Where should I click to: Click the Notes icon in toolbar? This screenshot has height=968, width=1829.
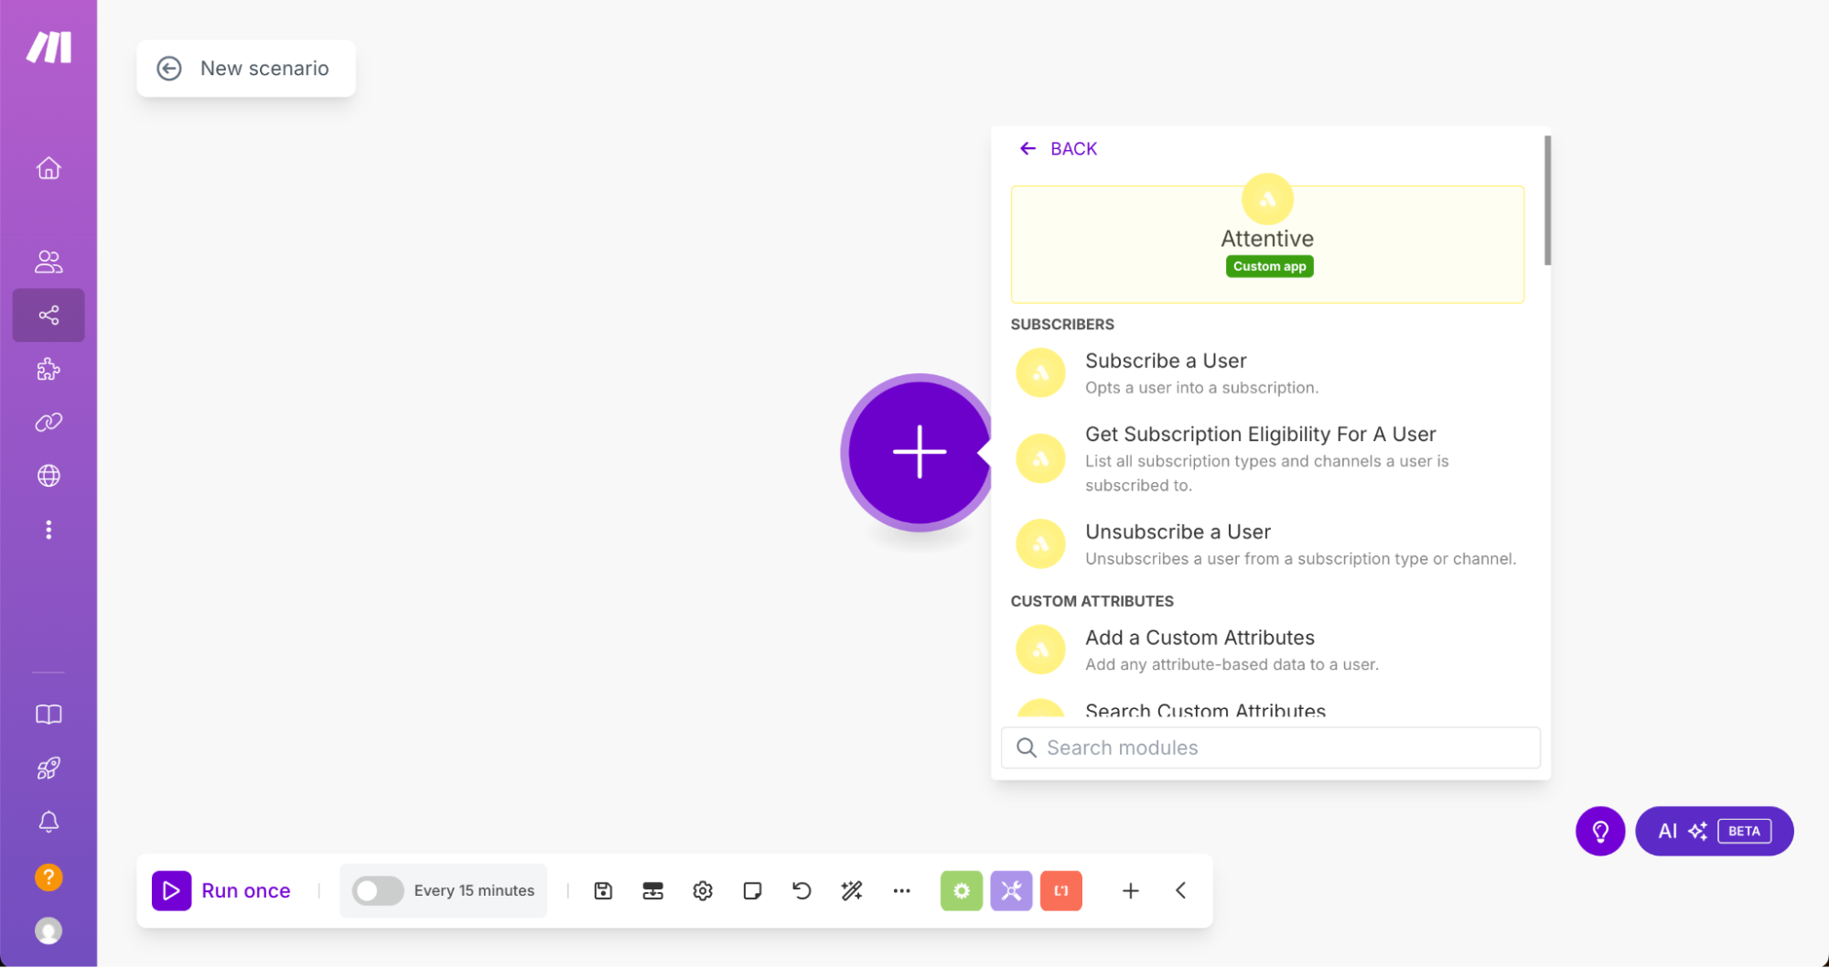tap(752, 891)
